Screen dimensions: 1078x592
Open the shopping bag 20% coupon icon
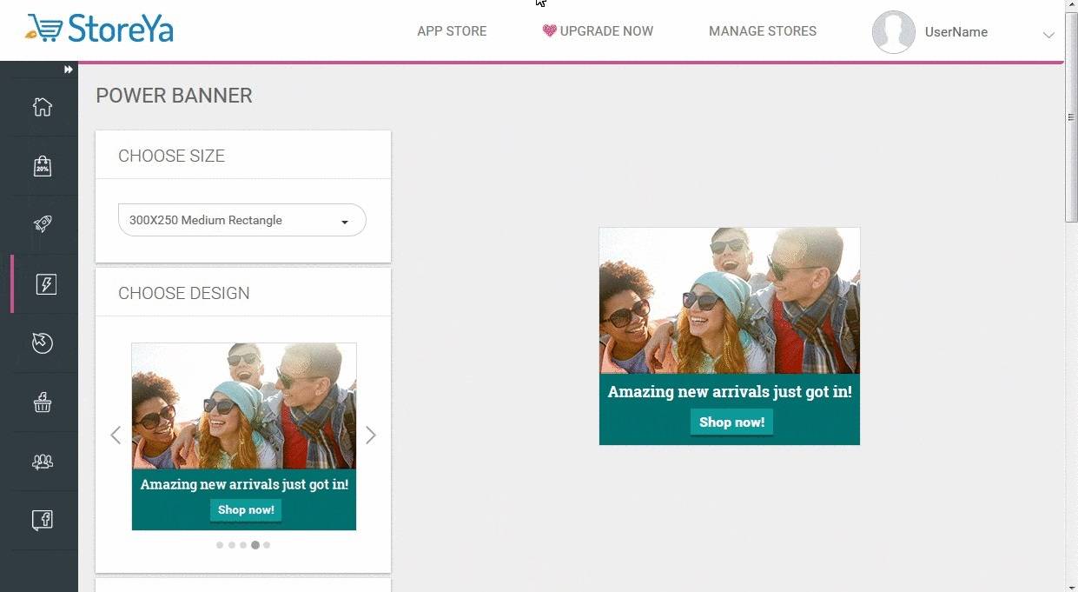42,166
